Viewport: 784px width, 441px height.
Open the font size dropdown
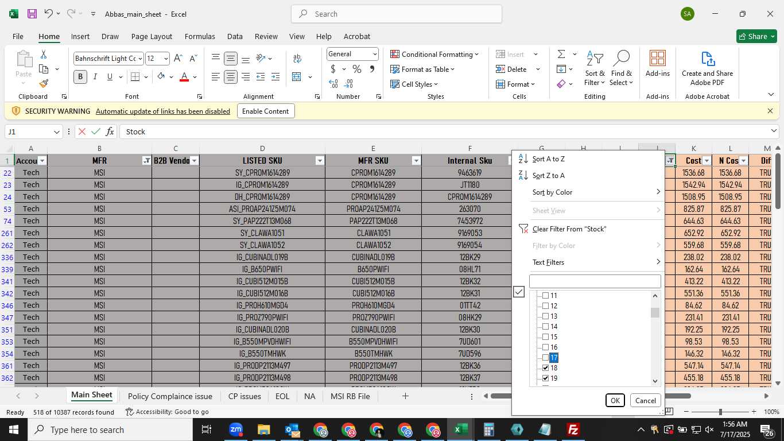click(x=166, y=59)
